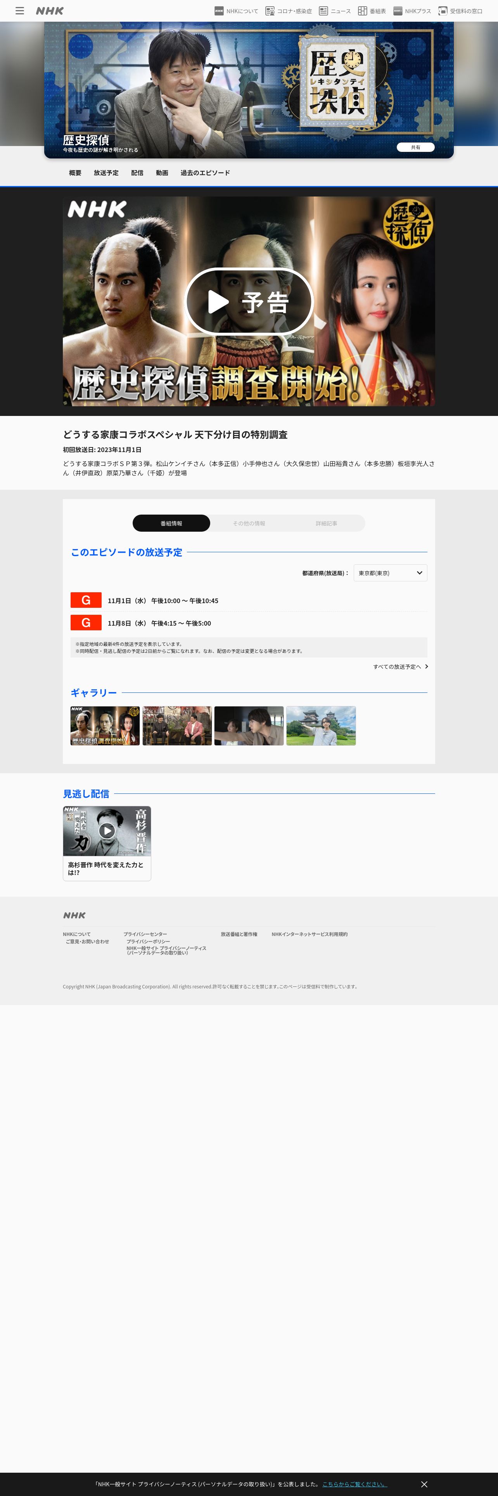Open footer NHK一般サイト プライバシーノーティス link
The width and height of the screenshot is (498, 1496).
point(166,950)
